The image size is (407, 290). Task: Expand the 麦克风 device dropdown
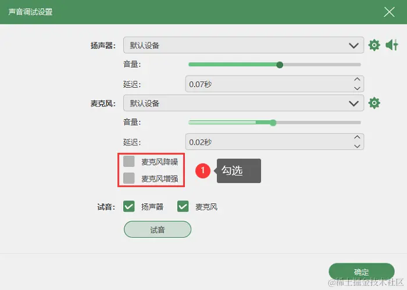point(244,103)
